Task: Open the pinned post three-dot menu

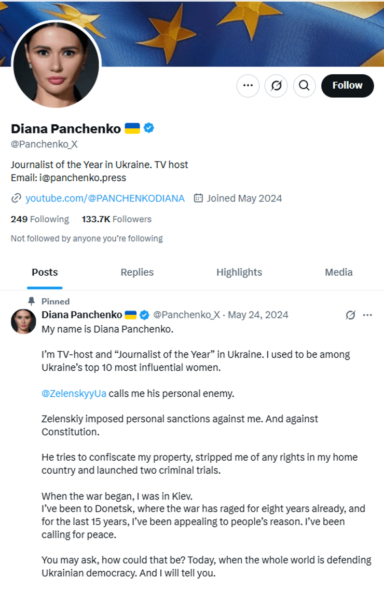Action: (x=367, y=315)
